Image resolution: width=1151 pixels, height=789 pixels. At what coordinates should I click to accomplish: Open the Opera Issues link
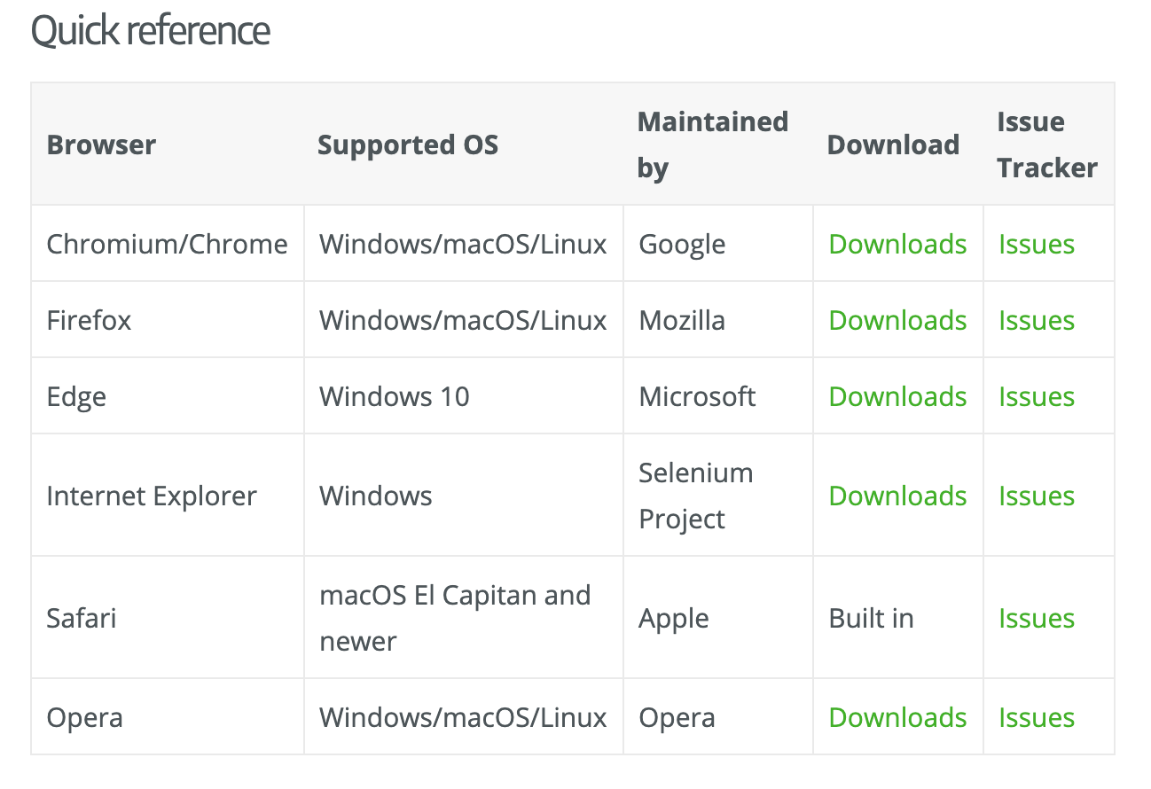pos(1037,718)
